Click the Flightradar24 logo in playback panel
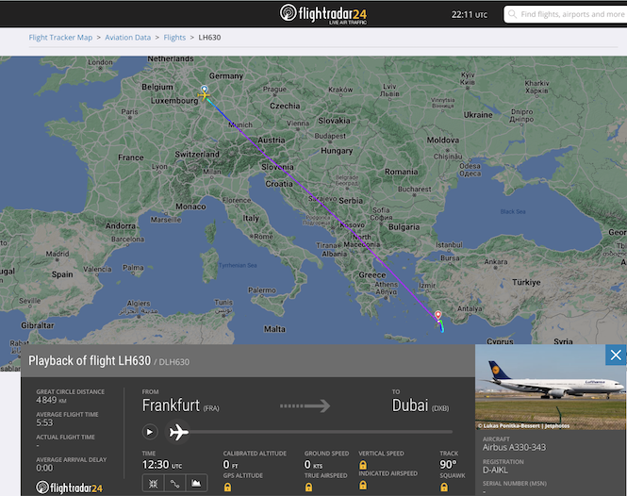 [x=69, y=488]
